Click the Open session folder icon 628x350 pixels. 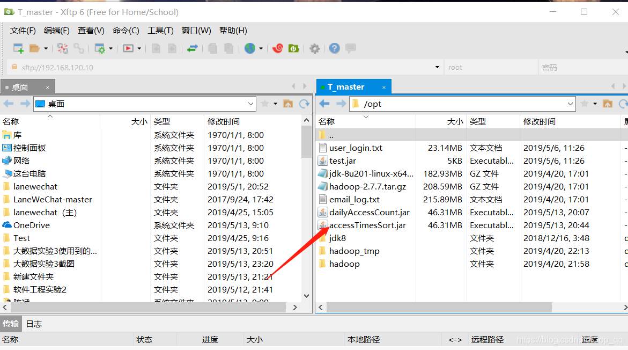click(x=35, y=48)
